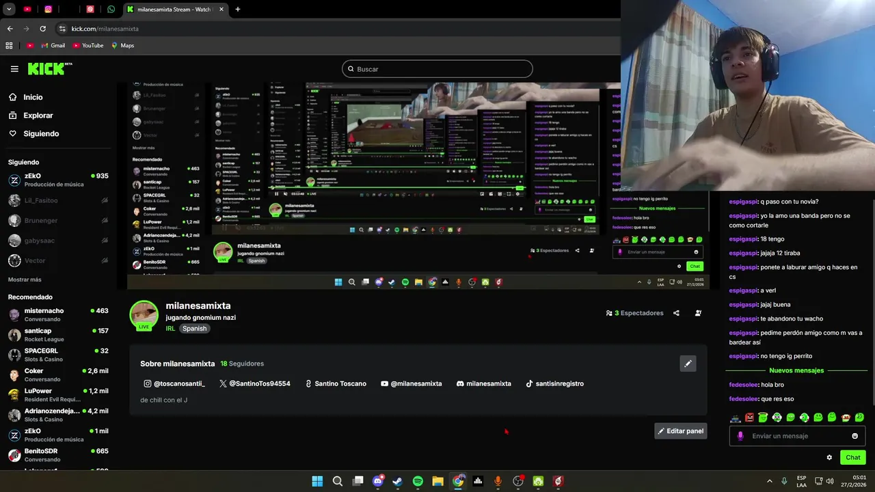Viewport: 875px width, 492px height.
Task: Open OBS Studio from the taskbar
Action: pos(517,481)
